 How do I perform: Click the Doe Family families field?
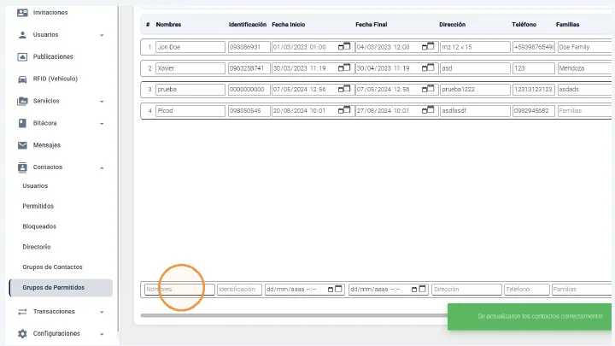[x=584, y=47]
